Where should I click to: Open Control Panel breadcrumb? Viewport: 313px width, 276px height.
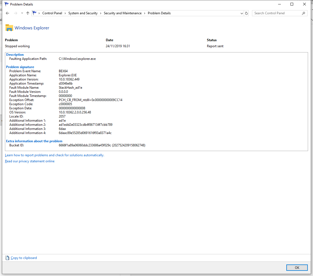pos(52,13)
